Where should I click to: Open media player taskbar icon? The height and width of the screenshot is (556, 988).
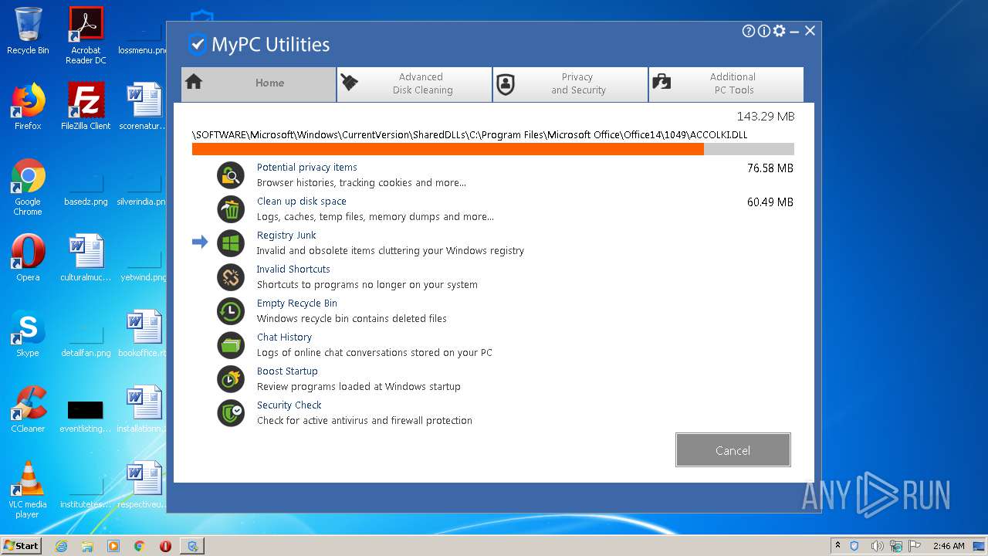[x=113, y=546]
